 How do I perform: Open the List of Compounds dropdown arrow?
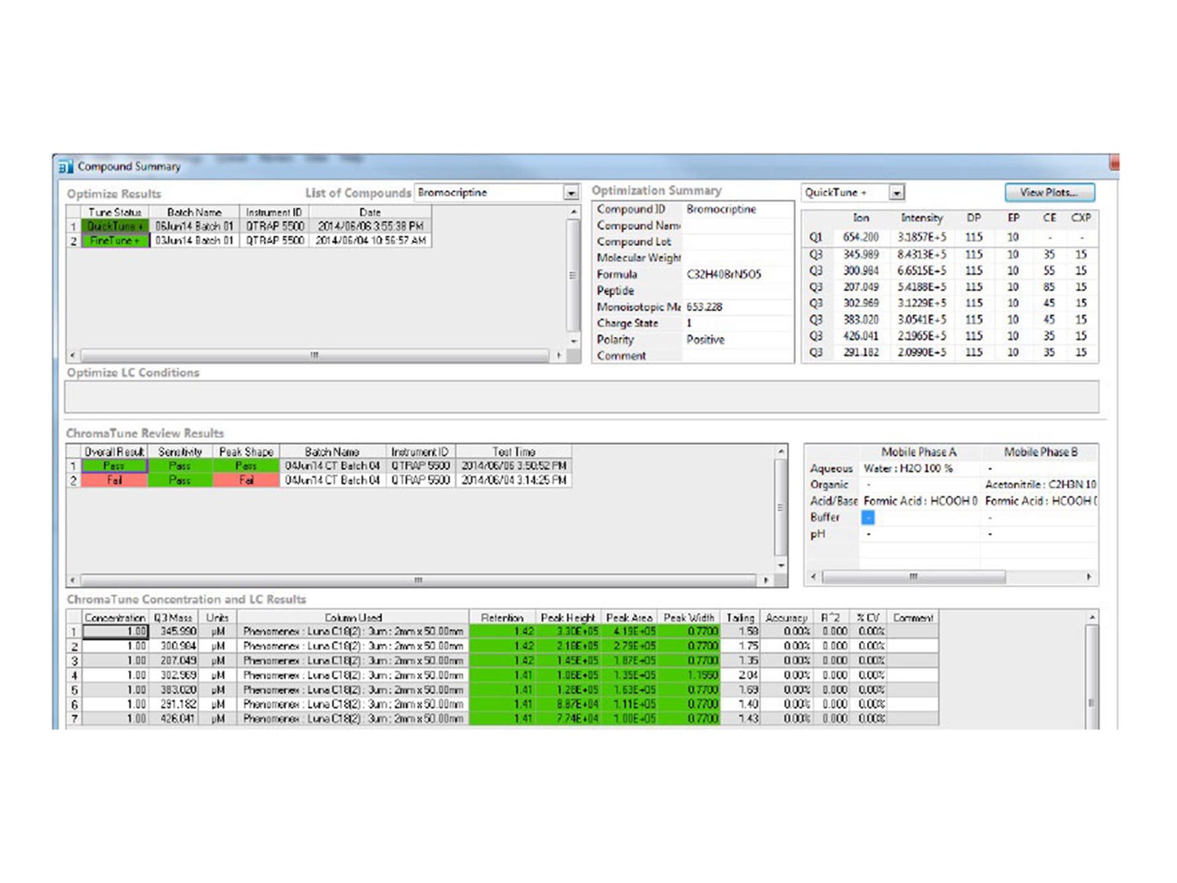click(571, 193)
